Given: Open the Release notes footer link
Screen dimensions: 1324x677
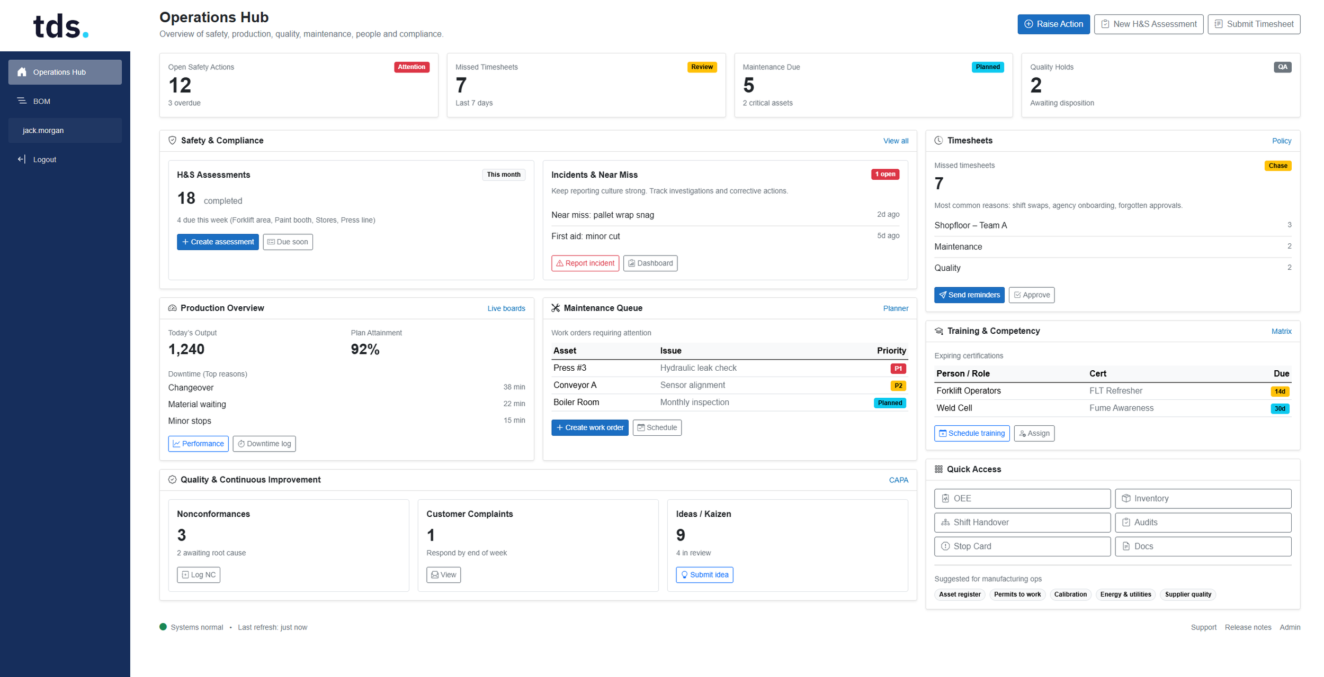Looking at the screenshot, I should [x=1247, y=627].
